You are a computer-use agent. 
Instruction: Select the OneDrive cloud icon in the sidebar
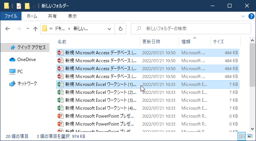pyautogui.click(x=12, y=60)
